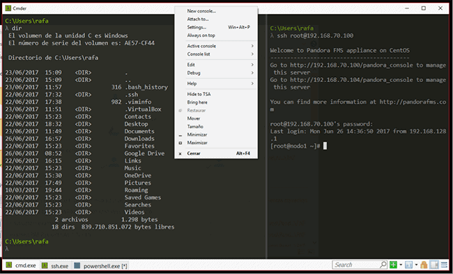The height and width of the screenshot is (274, 453).
Task: Open the console switcher dropdown arrow
Action: (x=416, y=264)
